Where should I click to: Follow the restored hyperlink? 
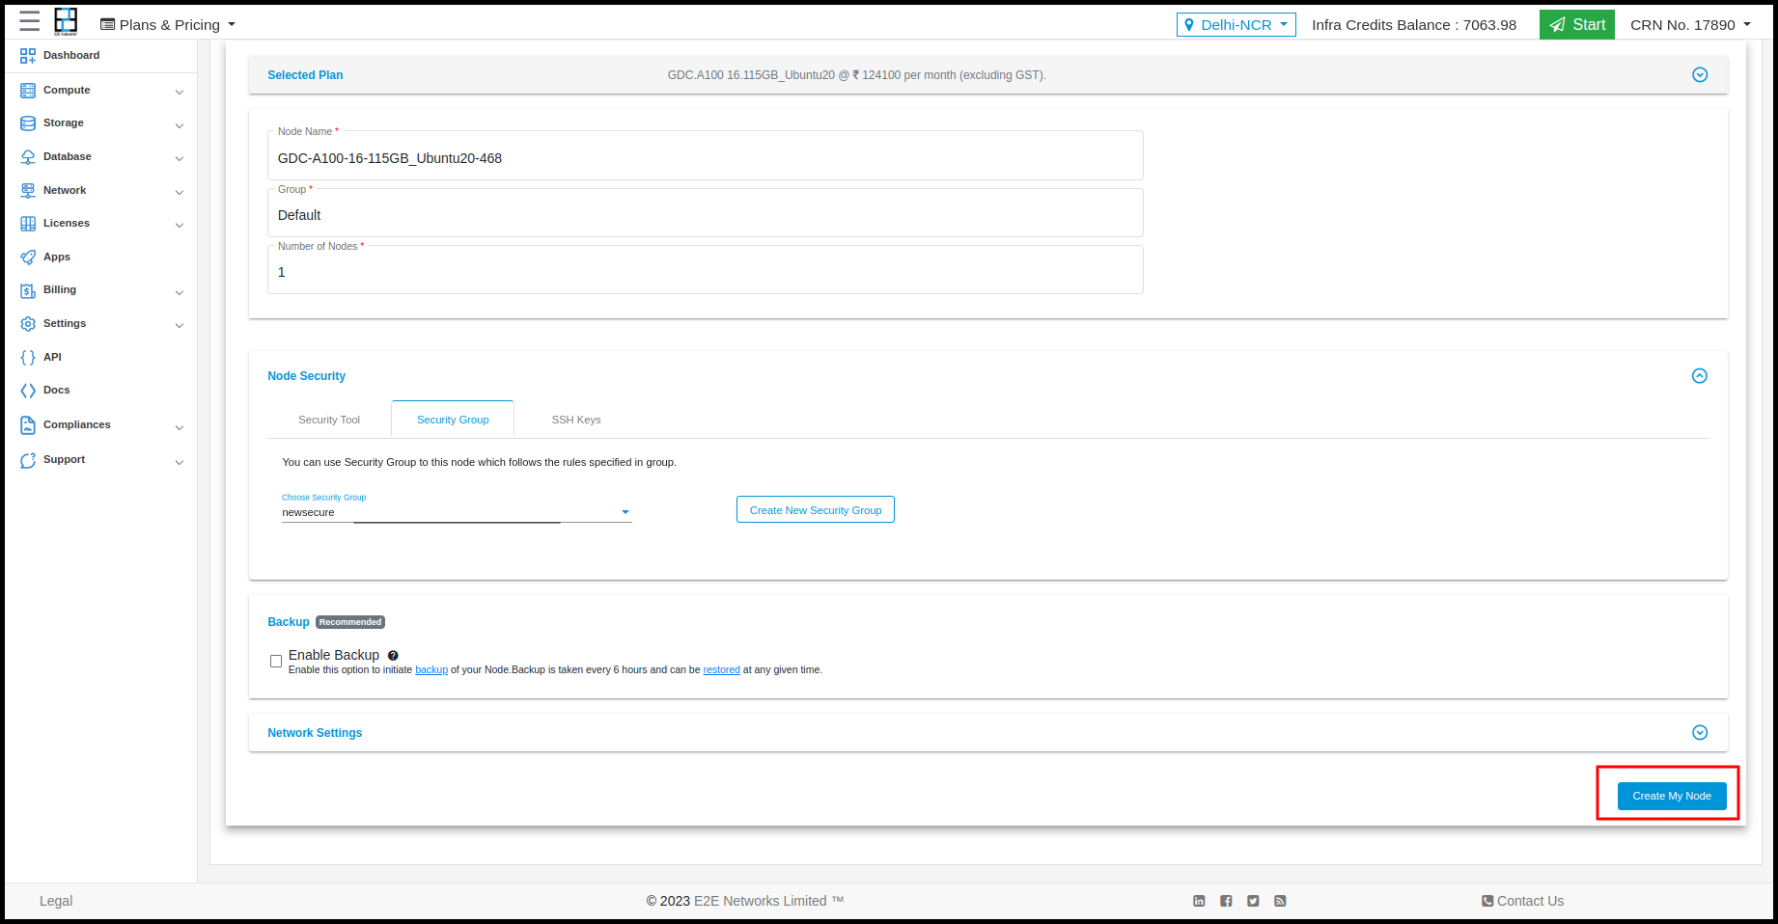pos(721,670)
